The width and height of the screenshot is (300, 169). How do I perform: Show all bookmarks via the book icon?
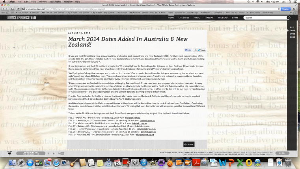(8, 13)
